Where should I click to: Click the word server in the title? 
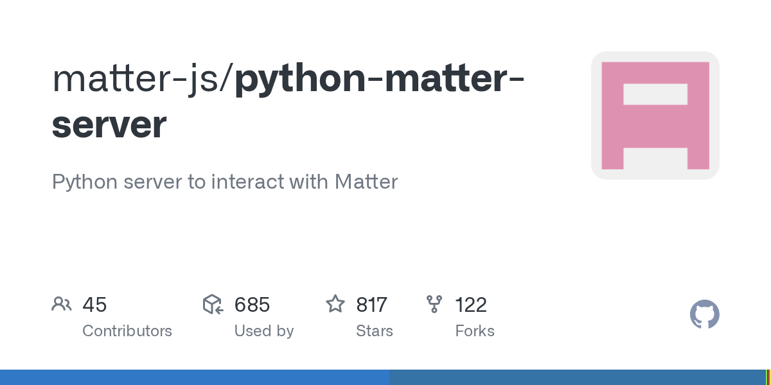109,124
